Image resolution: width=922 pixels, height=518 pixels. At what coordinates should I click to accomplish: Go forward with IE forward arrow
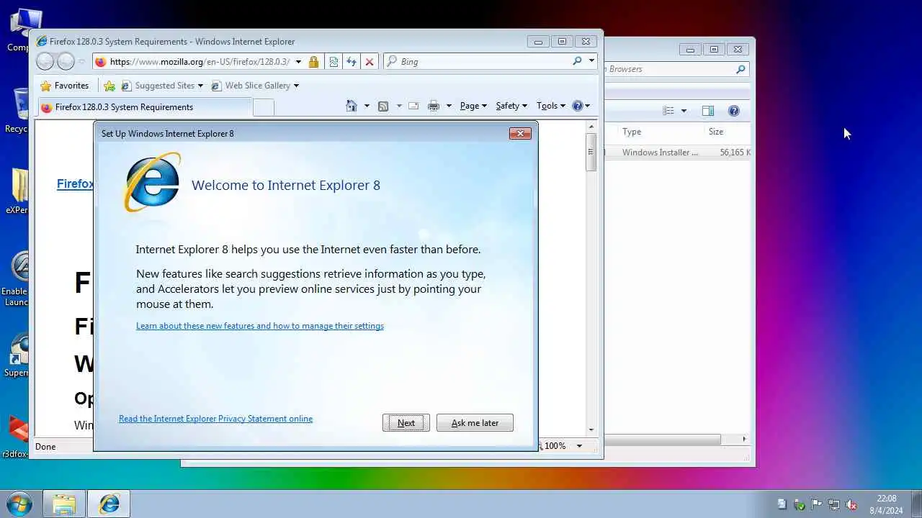tap(66, 62)
